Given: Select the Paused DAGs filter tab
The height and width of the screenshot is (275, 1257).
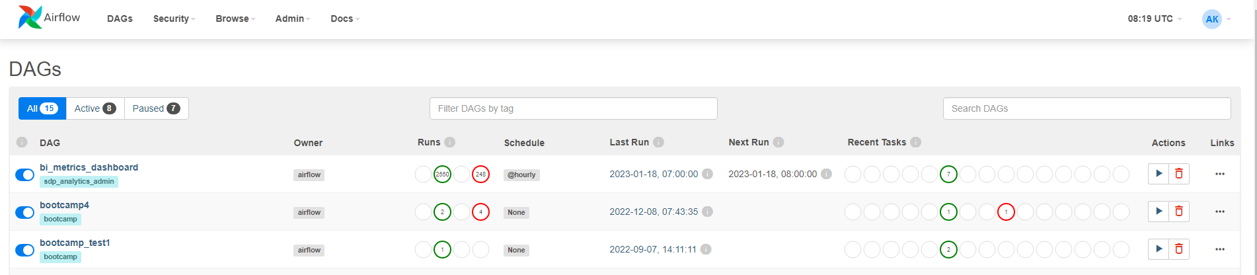Looking at the screenshot, I should pyautogui.click(x=157, y=108).
